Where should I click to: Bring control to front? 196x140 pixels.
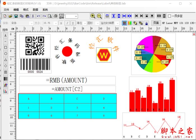[135, 23]
